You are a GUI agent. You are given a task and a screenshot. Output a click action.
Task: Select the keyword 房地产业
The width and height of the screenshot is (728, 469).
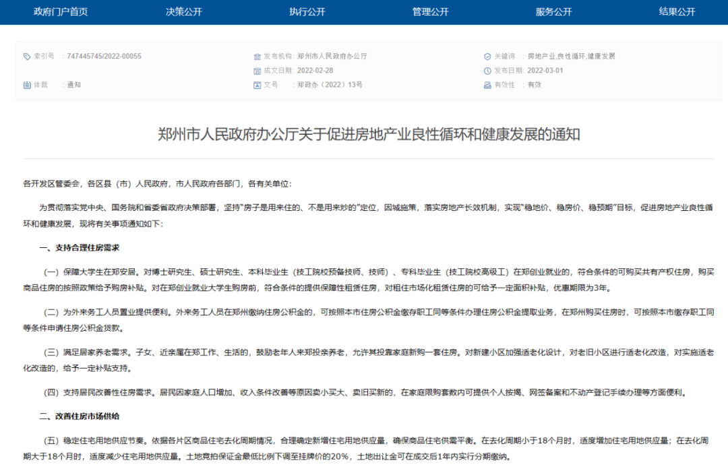543,56
